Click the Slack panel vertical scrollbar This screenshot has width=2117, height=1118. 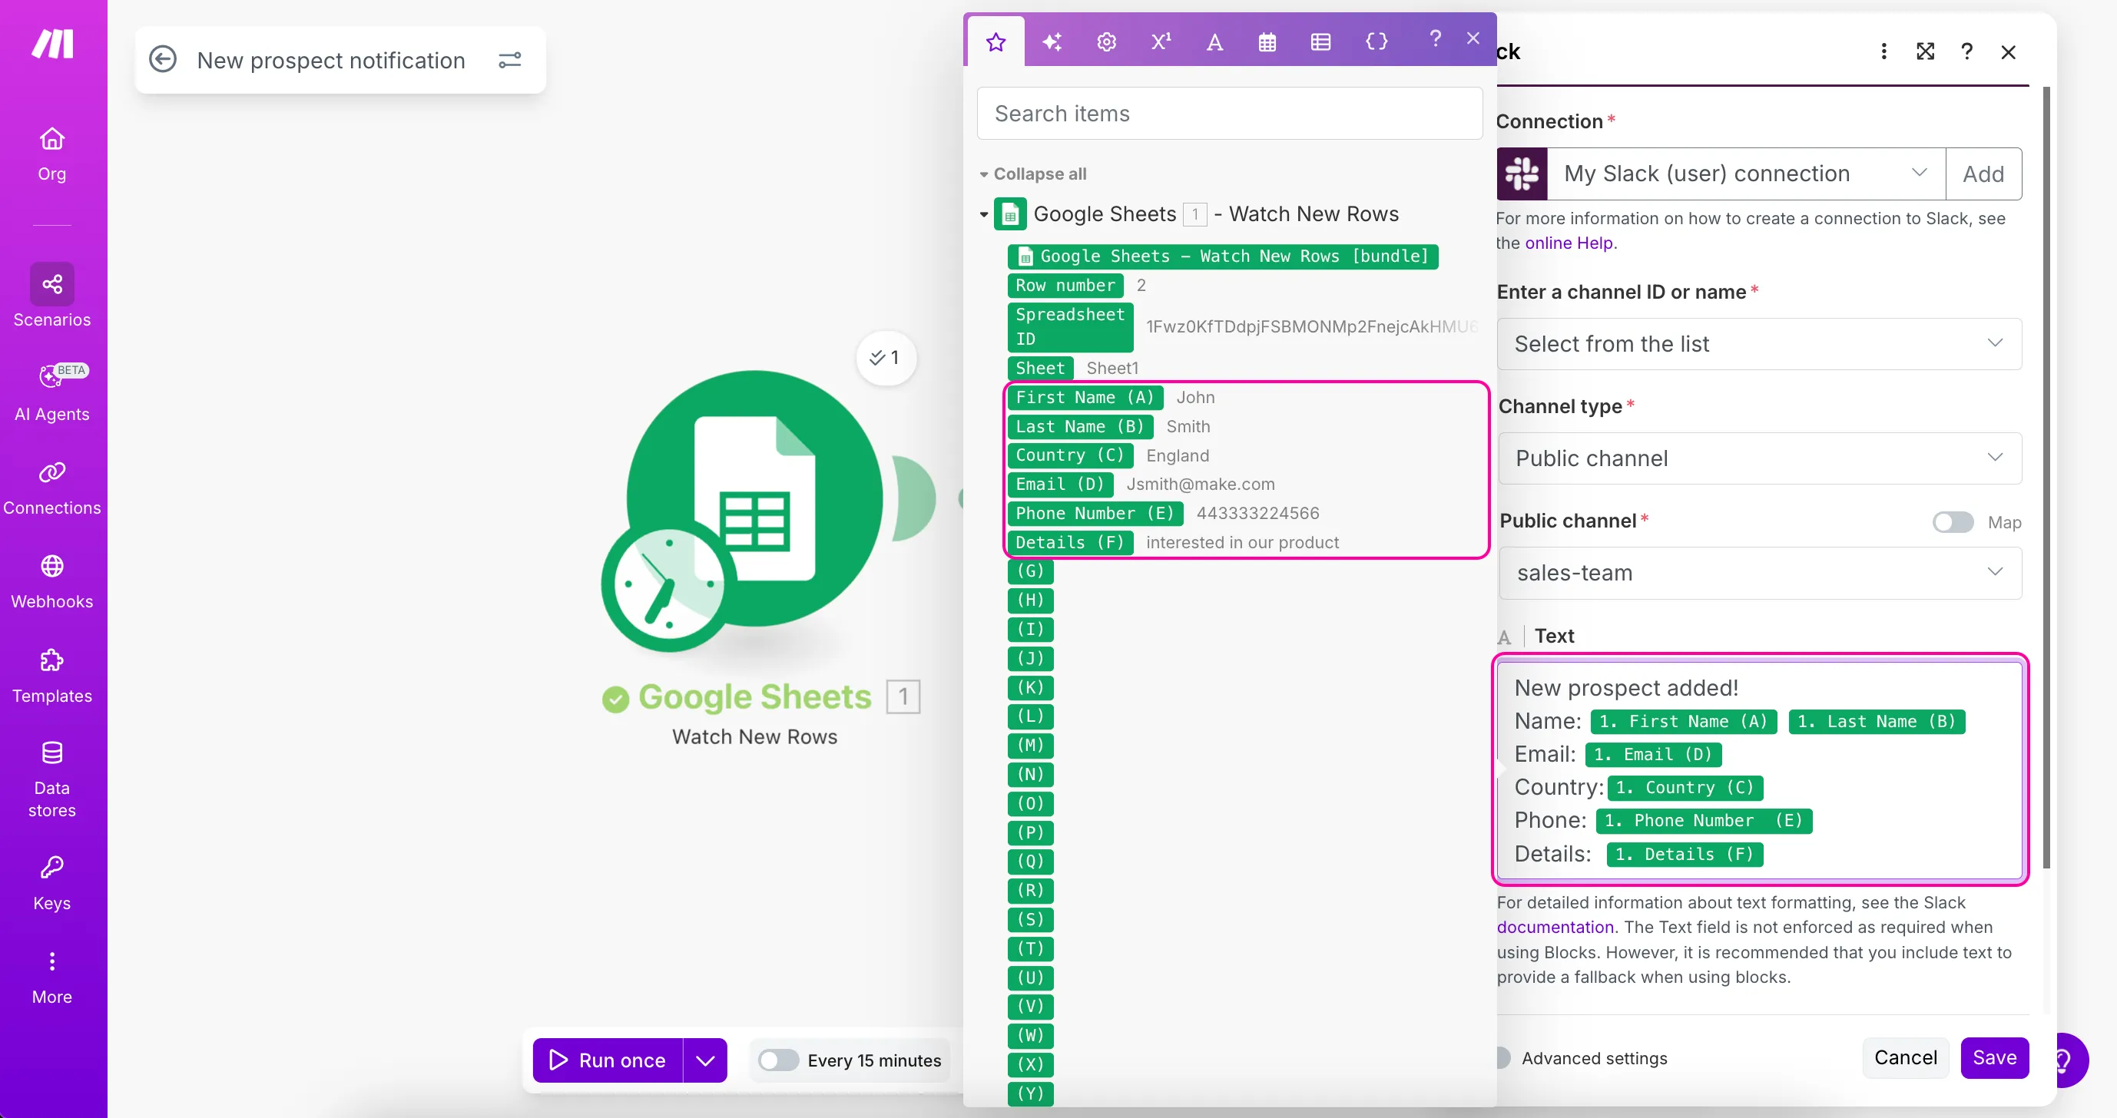2046,476
